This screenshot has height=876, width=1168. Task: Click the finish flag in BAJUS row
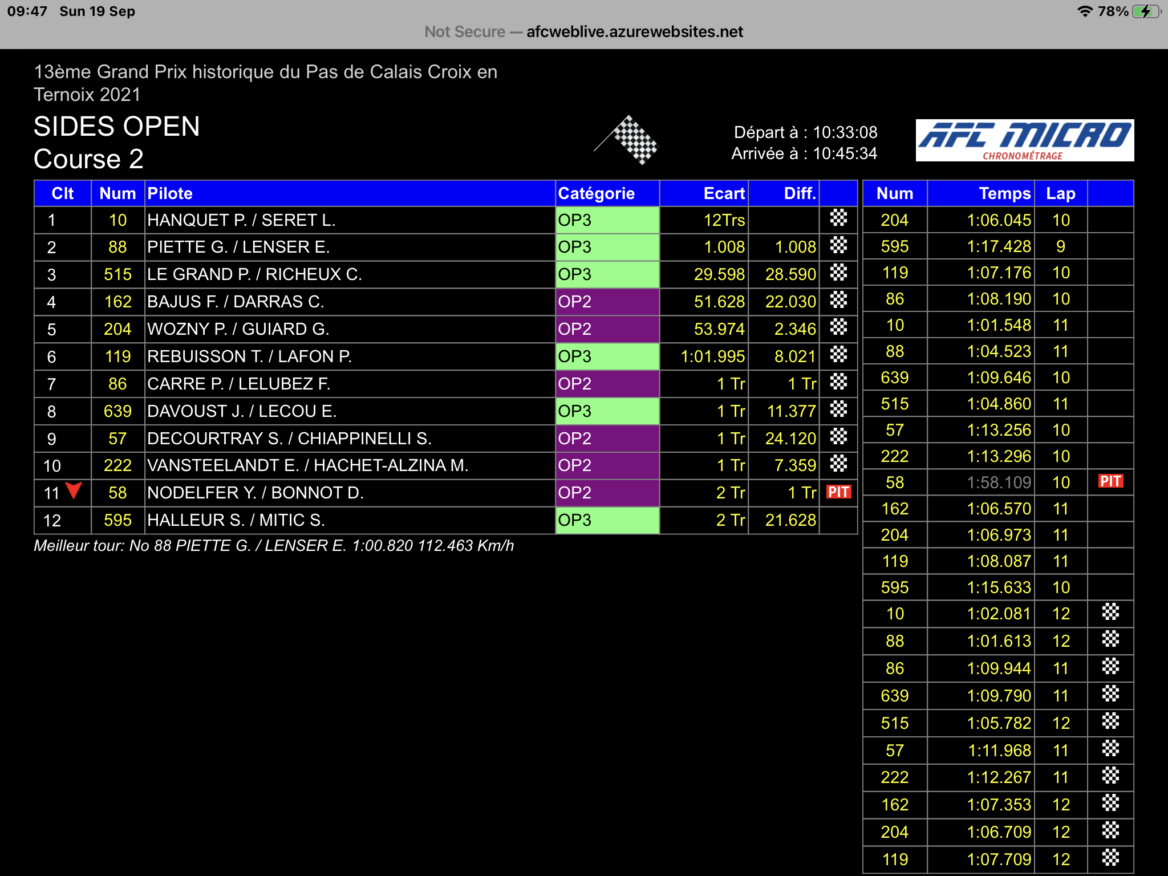(838, 300)
